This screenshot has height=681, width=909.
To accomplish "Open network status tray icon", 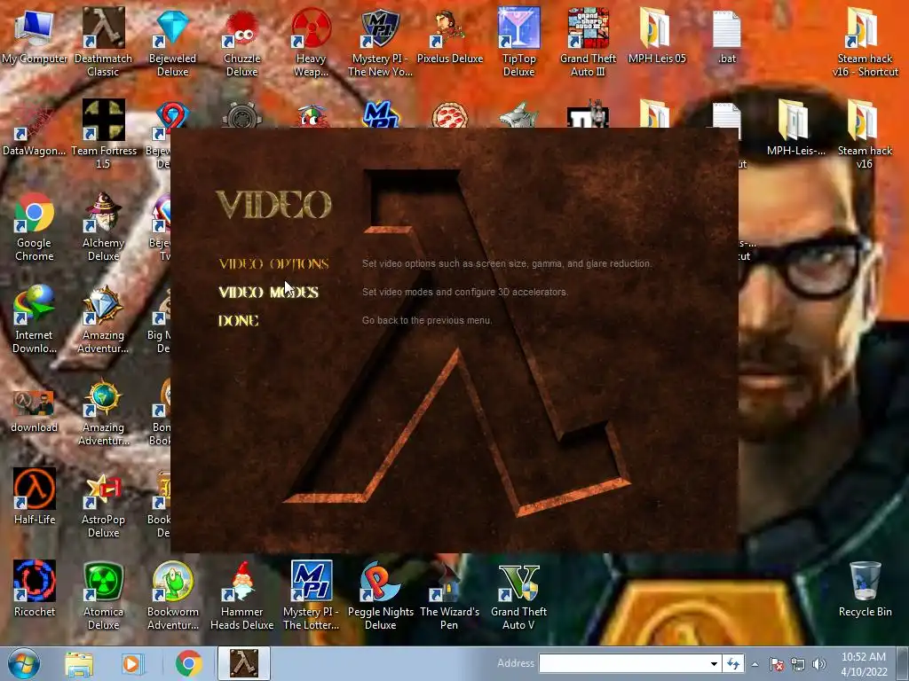I will click(798, 664).
